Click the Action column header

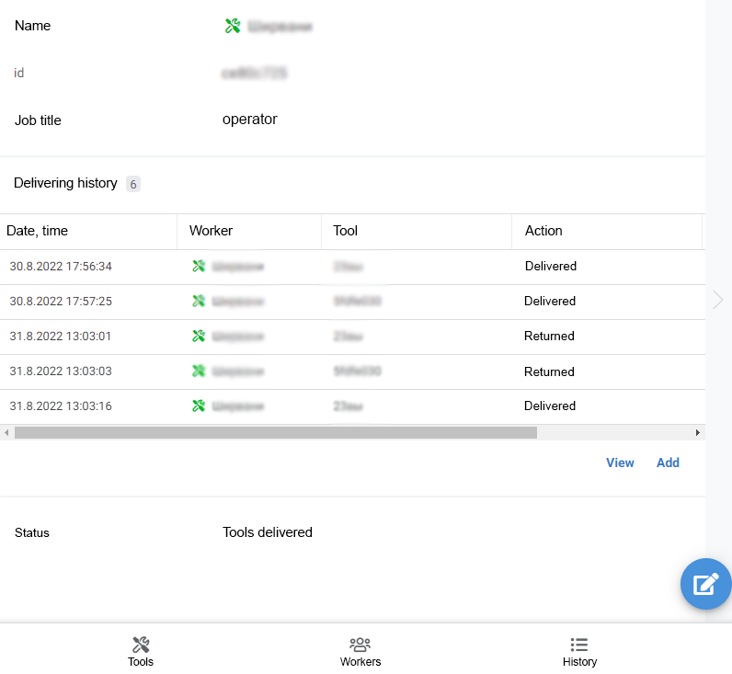(x=607, y=231)
